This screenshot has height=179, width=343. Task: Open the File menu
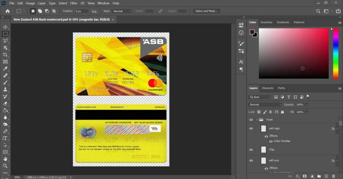[12, 3]
